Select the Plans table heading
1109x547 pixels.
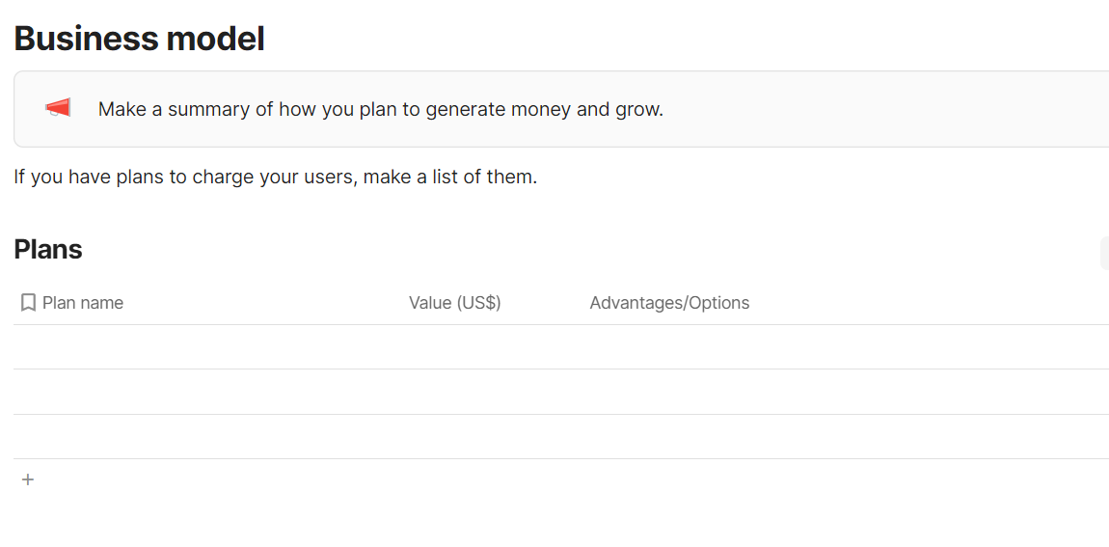[48, 250]
